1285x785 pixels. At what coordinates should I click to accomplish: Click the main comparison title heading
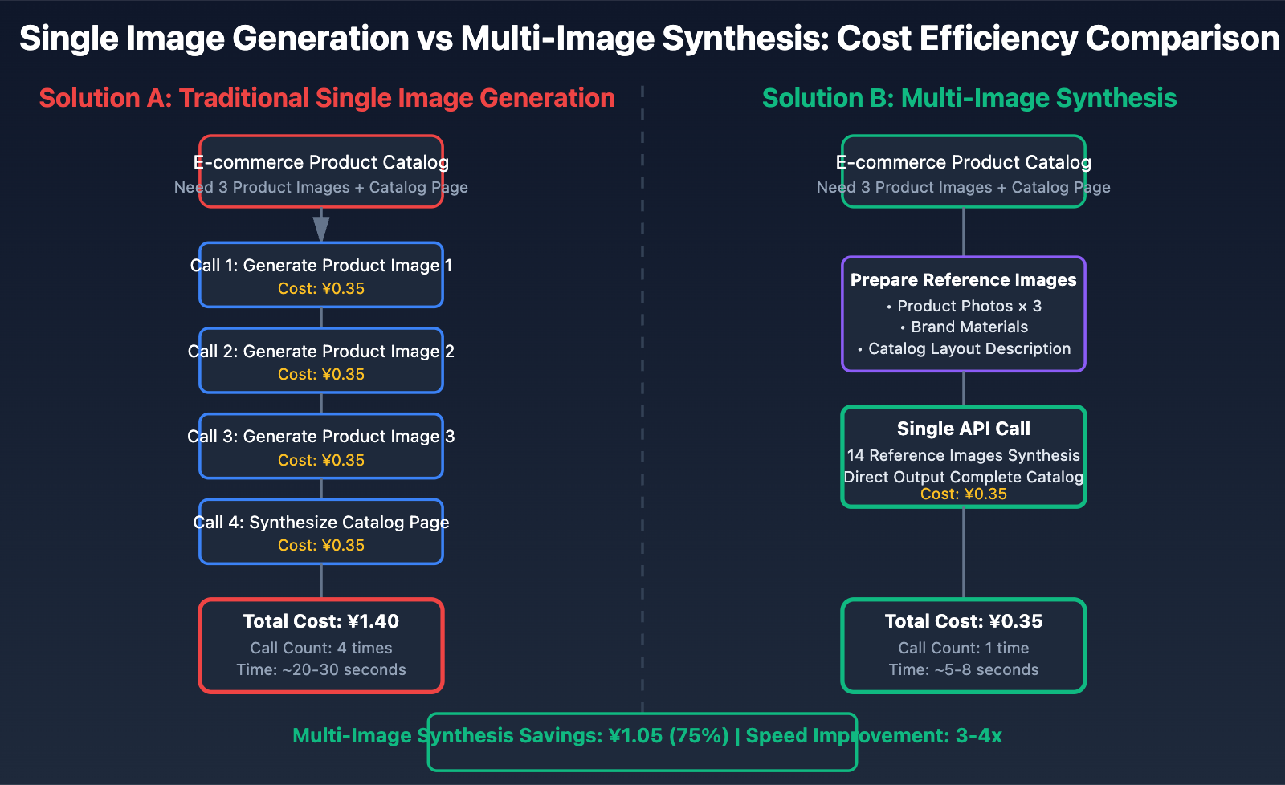click(642, 37)
